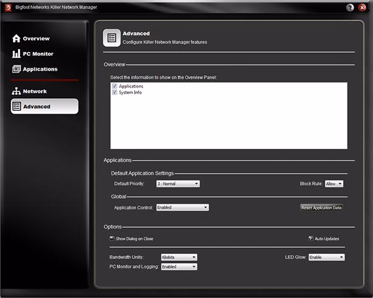
Task: Enable Show Dialog on Close
Action: (x=112, y=238)
